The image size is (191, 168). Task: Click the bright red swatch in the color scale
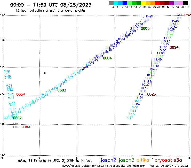(157, 3)
